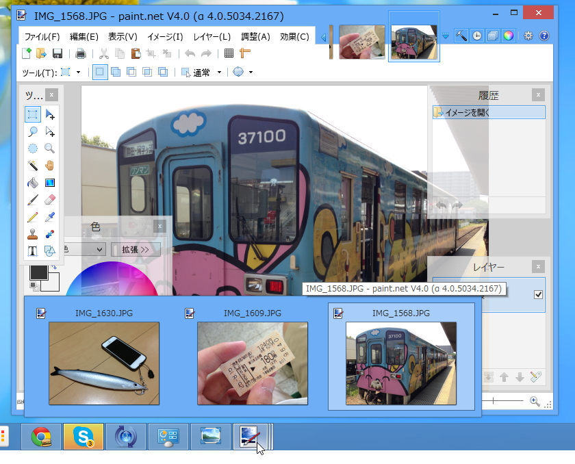Screen dimensions: 575x464
Task: Select the Move Selection tool
Action: click(50, 131)
